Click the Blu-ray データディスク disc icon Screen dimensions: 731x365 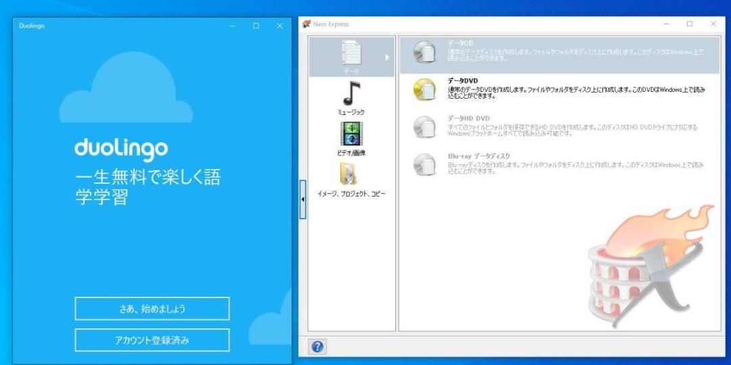424,164
